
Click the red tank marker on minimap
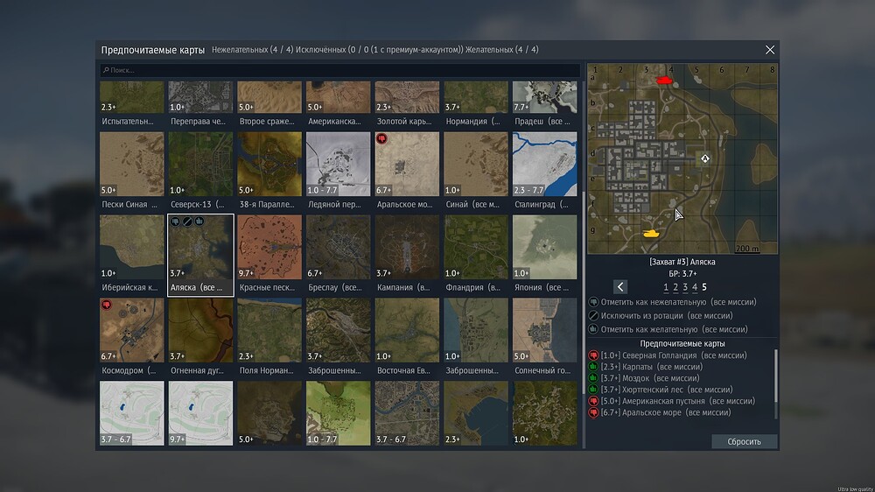tap(663, 81)
